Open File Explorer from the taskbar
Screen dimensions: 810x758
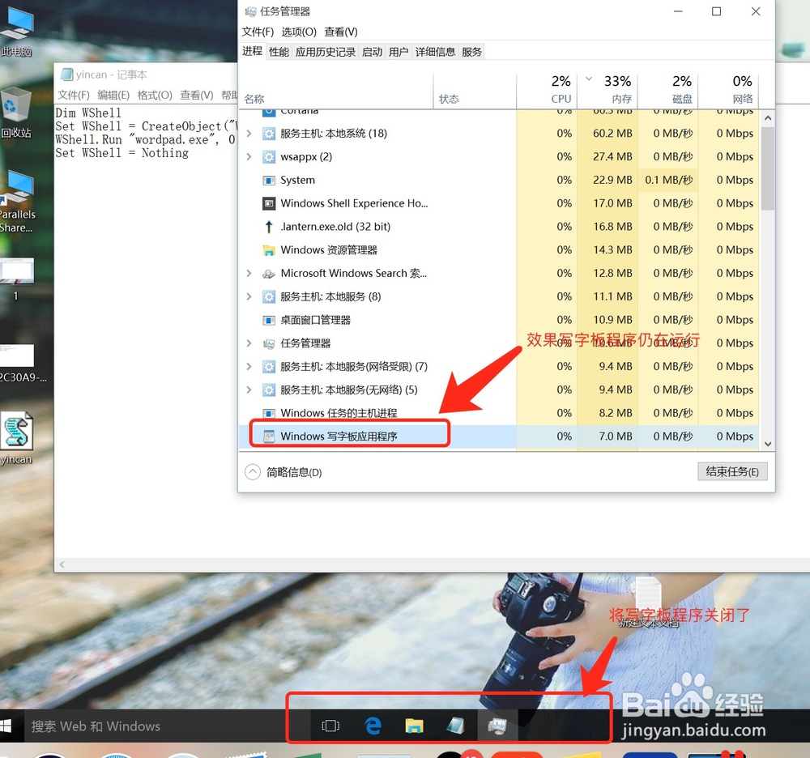415,726
